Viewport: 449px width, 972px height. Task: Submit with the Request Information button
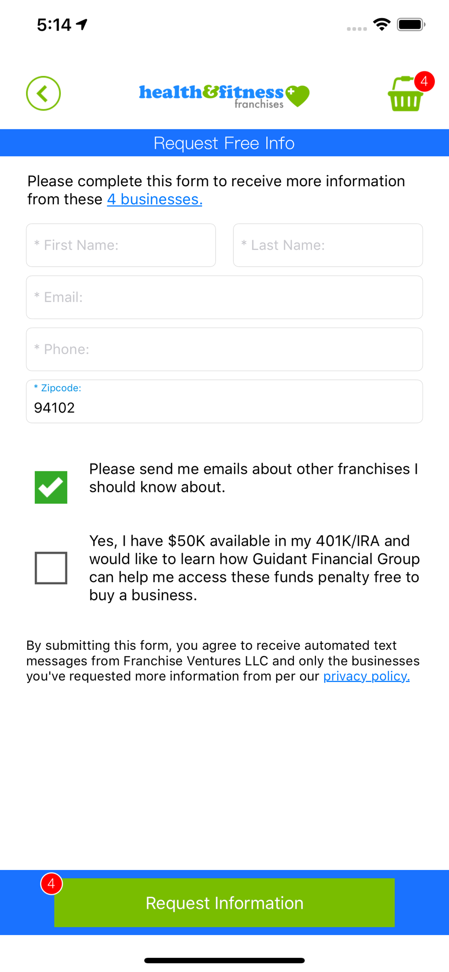coord(224,903)
